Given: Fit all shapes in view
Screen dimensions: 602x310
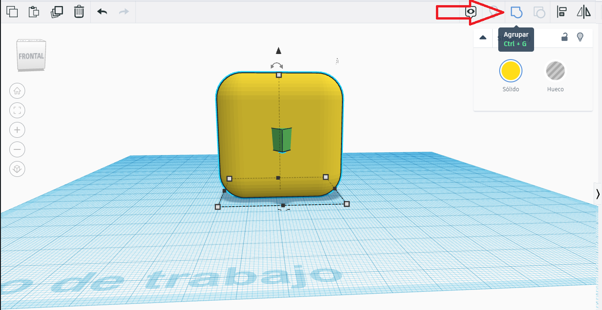Looking at the screenshot, I should 17,110.
